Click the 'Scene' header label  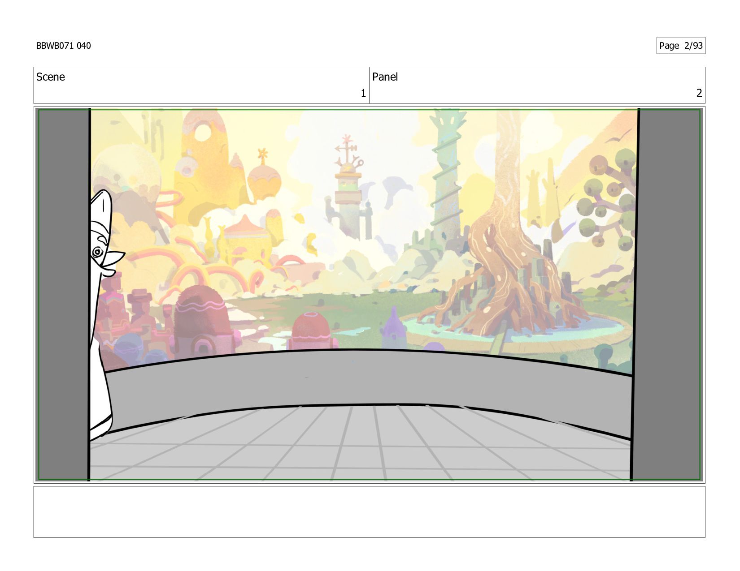tap(50, 77)
